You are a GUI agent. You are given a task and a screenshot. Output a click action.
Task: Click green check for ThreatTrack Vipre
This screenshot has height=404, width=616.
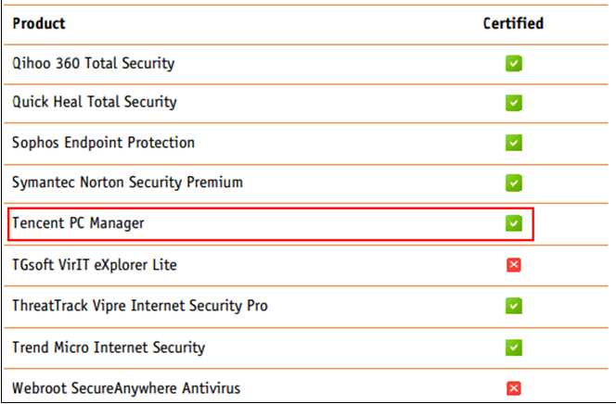pos(513,306)
